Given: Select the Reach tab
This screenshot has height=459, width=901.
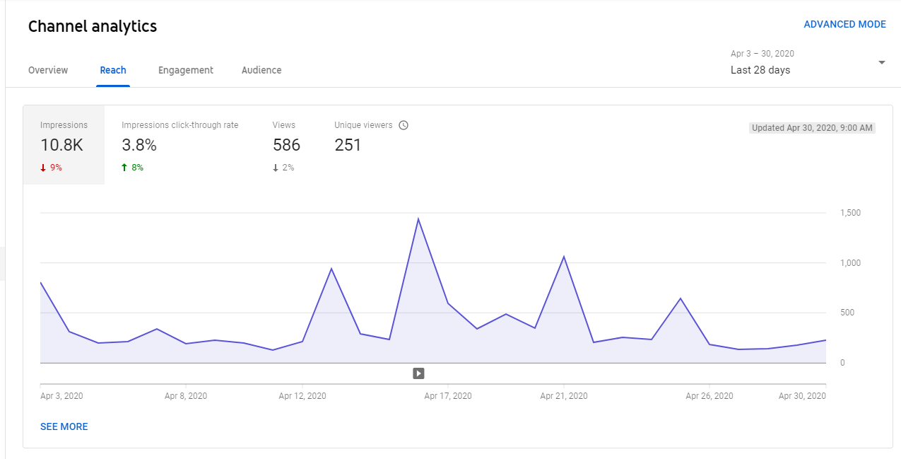Looking at the screenshot, I should pyautogui.click(x=113, y=70).
